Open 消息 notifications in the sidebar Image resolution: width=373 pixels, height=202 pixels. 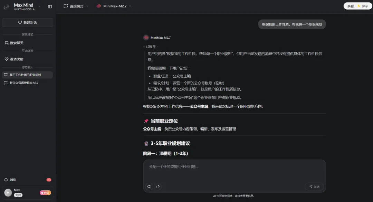click(28, 180)
